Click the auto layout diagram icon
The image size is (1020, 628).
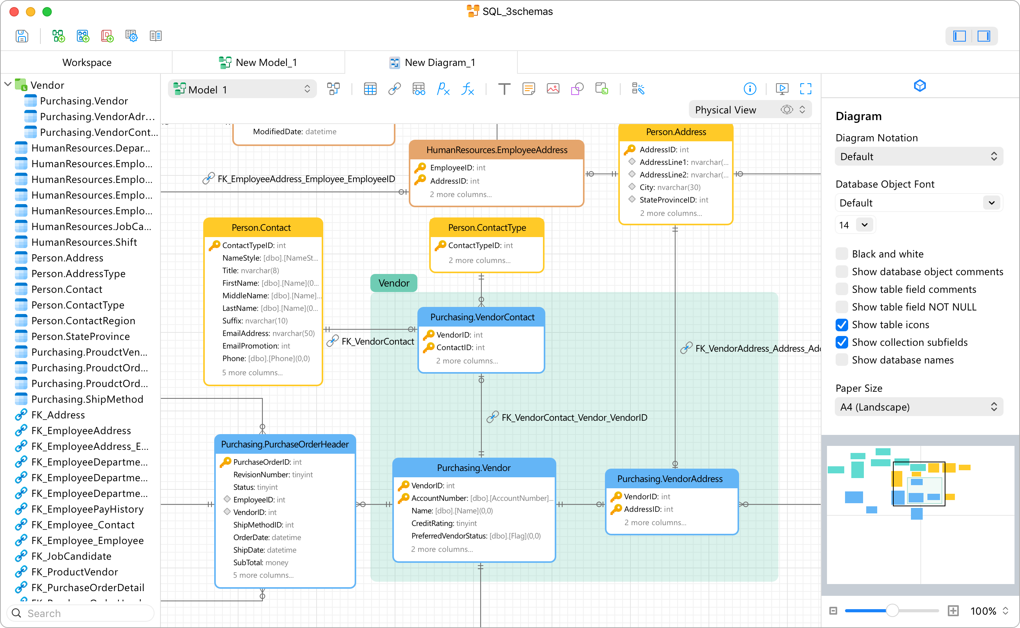pos(333,89)
